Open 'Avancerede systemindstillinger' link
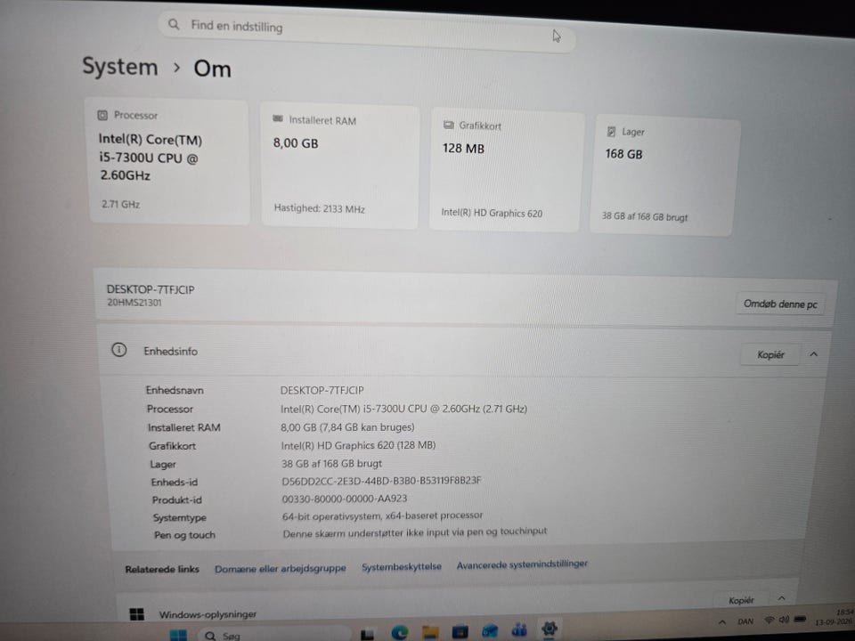855x641 pixels. click(523, 564)
